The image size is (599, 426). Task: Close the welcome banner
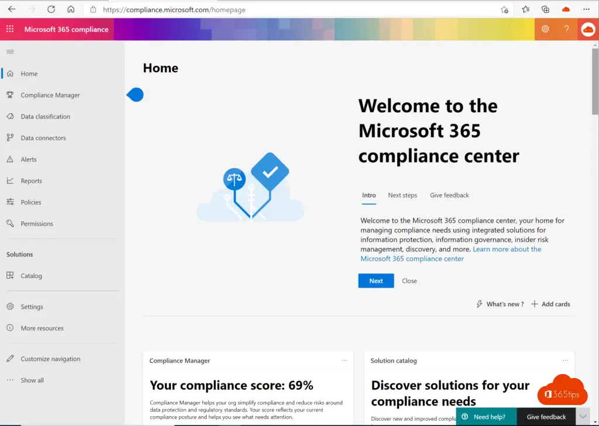409,281
